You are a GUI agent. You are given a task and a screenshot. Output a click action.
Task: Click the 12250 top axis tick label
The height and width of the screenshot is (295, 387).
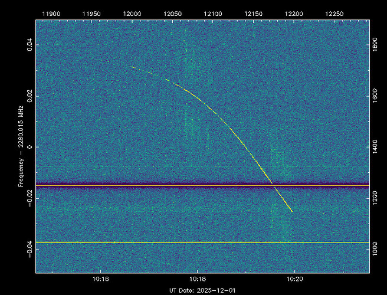[x=334, y=13]
